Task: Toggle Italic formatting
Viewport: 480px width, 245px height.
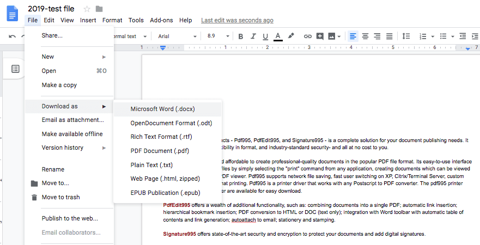Action: [x=253, y=36]
